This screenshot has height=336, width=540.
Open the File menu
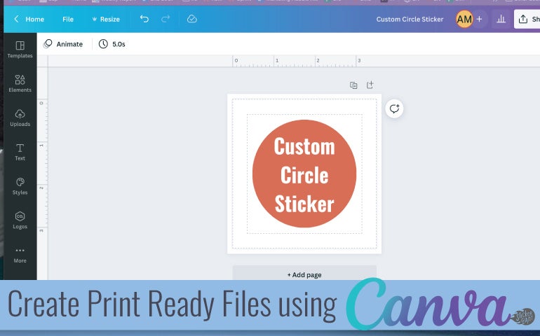coord(68,20)
